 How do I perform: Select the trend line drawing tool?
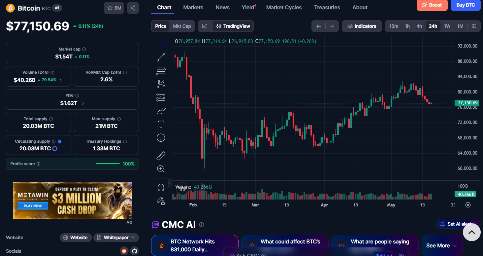pyautogui.click(x=161, y=57)
